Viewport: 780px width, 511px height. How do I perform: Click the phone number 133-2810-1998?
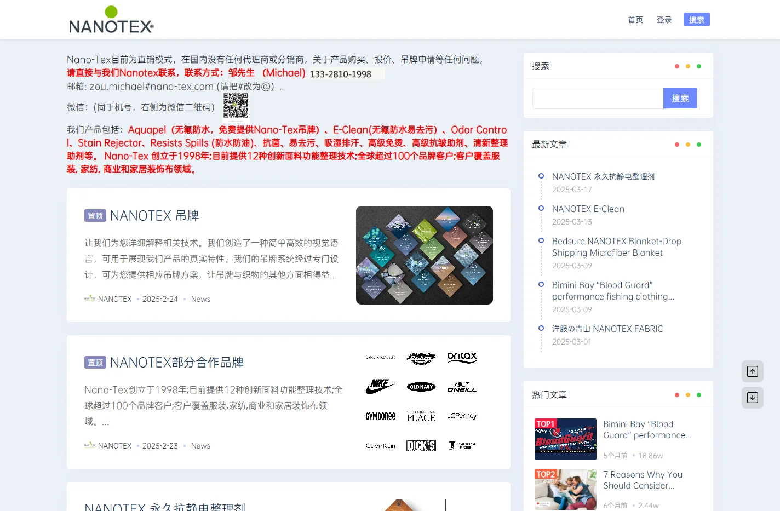tap(341, 74)
